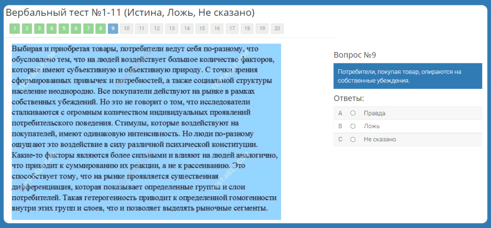Jump to question 16
Screen dimensions: 491x228
coord(217,28)
